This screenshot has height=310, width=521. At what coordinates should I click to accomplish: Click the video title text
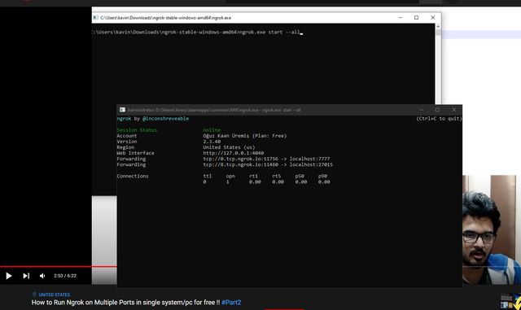[x=125, y=303]
